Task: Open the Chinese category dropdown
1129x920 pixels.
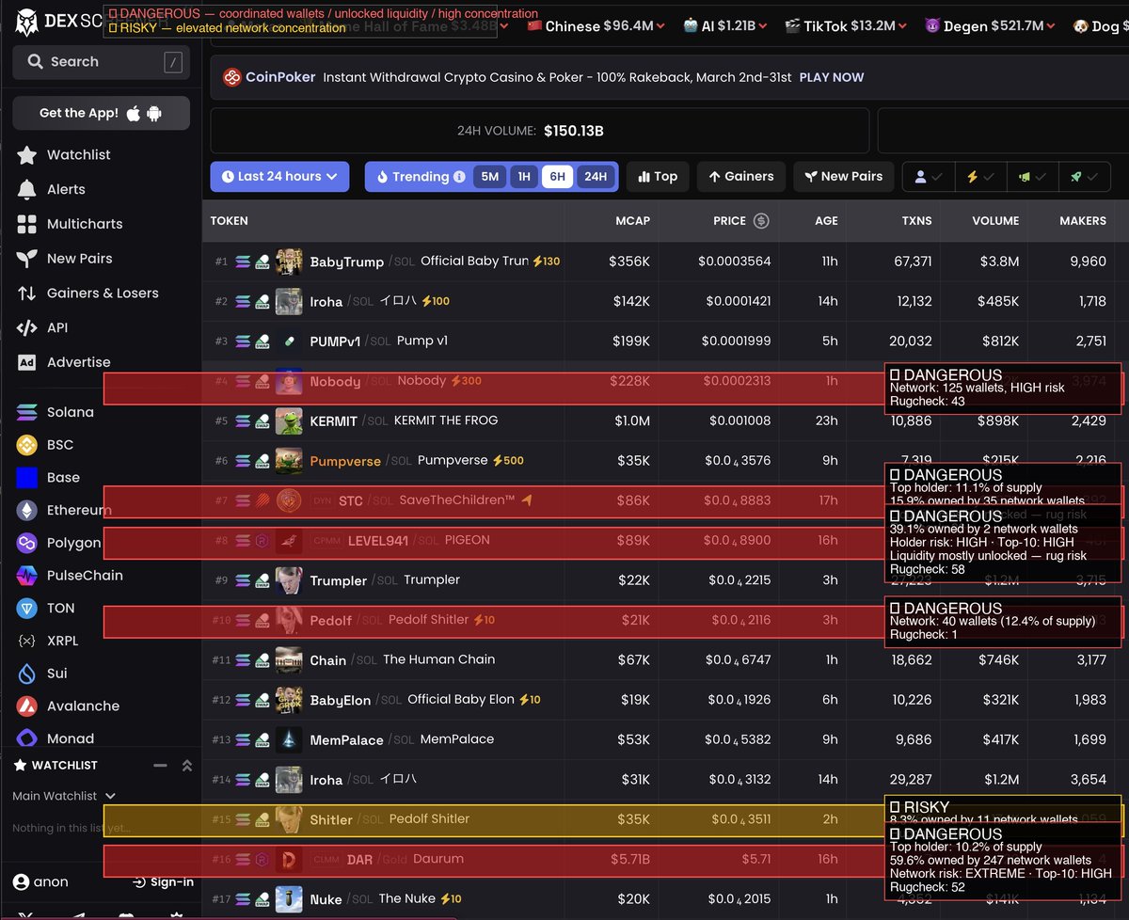Action: coord(596,26)
